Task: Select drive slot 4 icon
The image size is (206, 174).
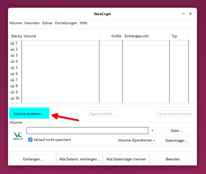Action: click(x=12, y=61)
